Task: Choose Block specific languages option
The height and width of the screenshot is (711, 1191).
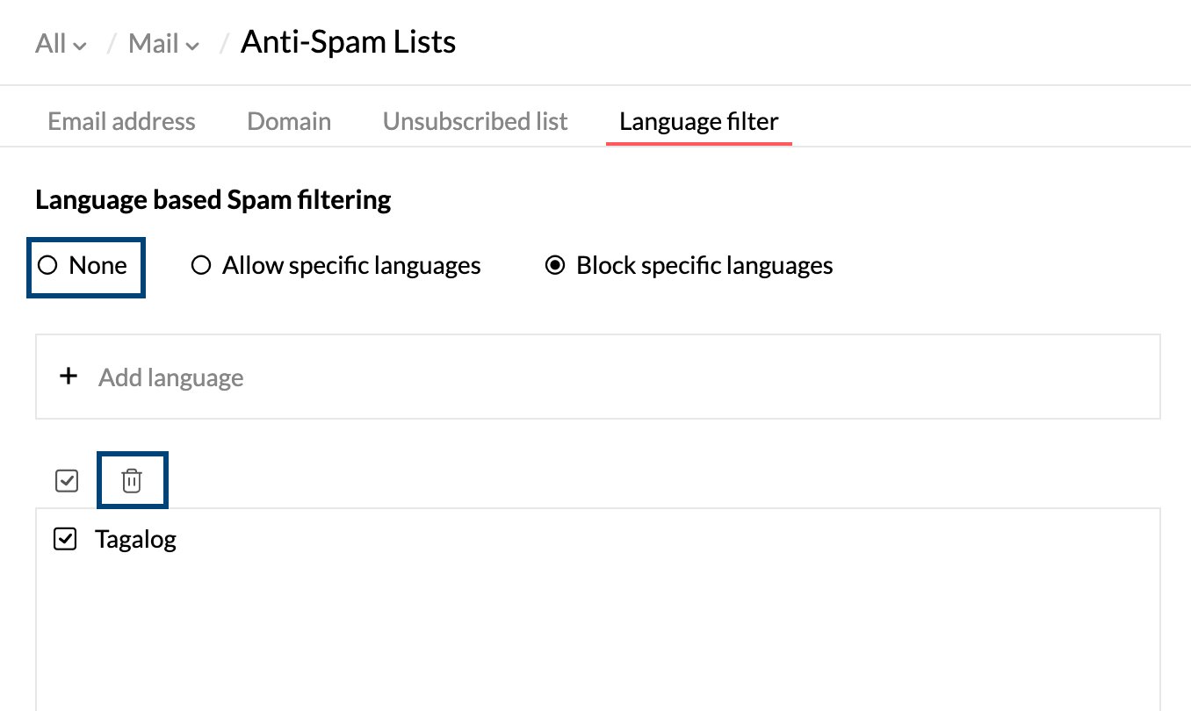Action: [555, 265]
